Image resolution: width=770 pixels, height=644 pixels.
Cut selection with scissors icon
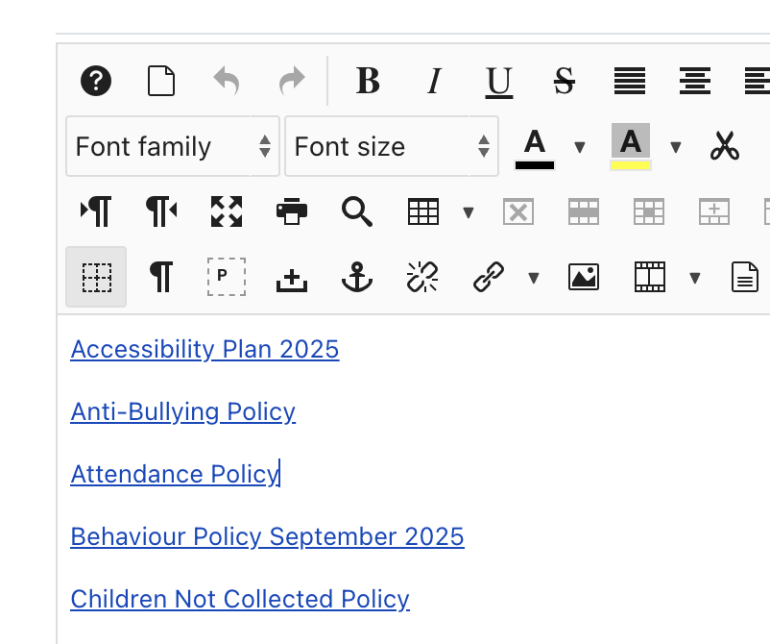[x=725, y=146]
